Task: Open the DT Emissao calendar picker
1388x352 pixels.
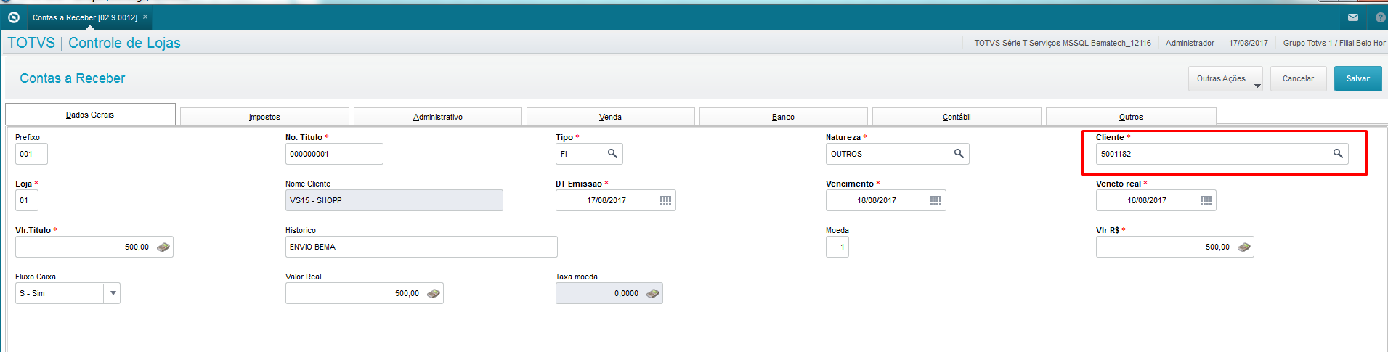Action: (x=665, y=201)
